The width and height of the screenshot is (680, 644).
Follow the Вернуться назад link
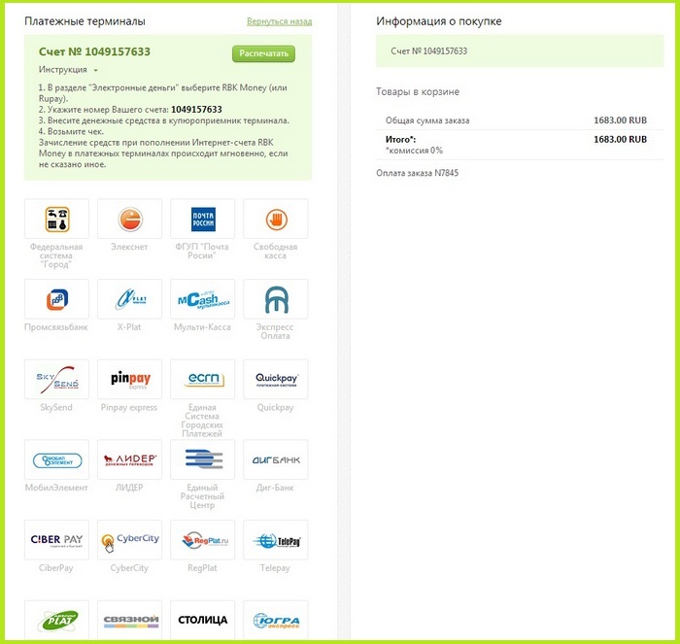click(280, 21)
